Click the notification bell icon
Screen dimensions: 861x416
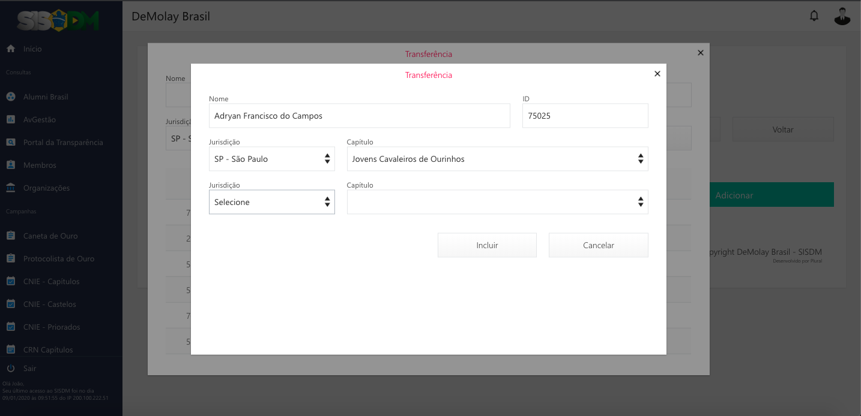(x=814, y=16)
